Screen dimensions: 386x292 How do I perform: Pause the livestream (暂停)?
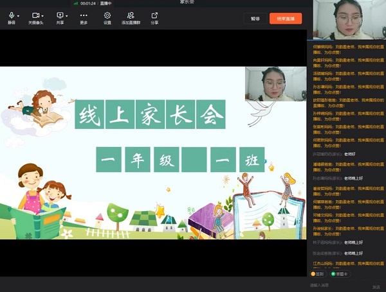(255, 19)
